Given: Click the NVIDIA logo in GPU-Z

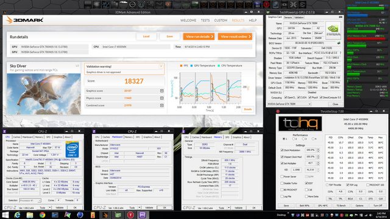Looking at the screenshot, I should coord(333,30).
